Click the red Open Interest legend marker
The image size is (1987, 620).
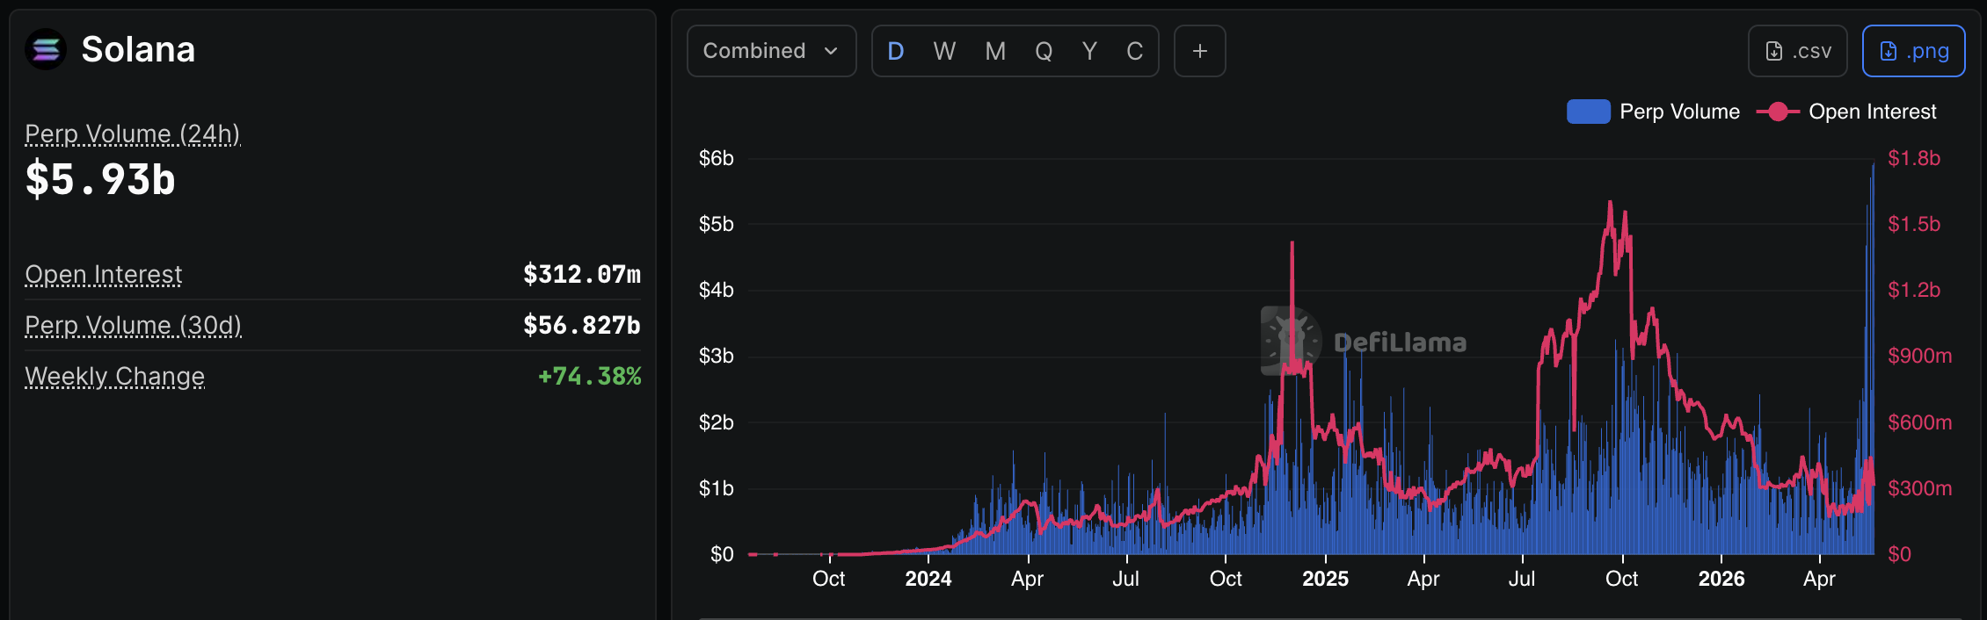click(1778, 112)
